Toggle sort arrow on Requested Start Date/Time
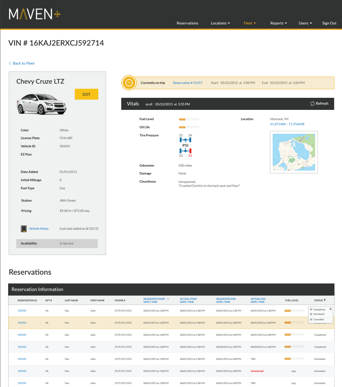This screenshot has width=342, height=387. pos(168,299)
